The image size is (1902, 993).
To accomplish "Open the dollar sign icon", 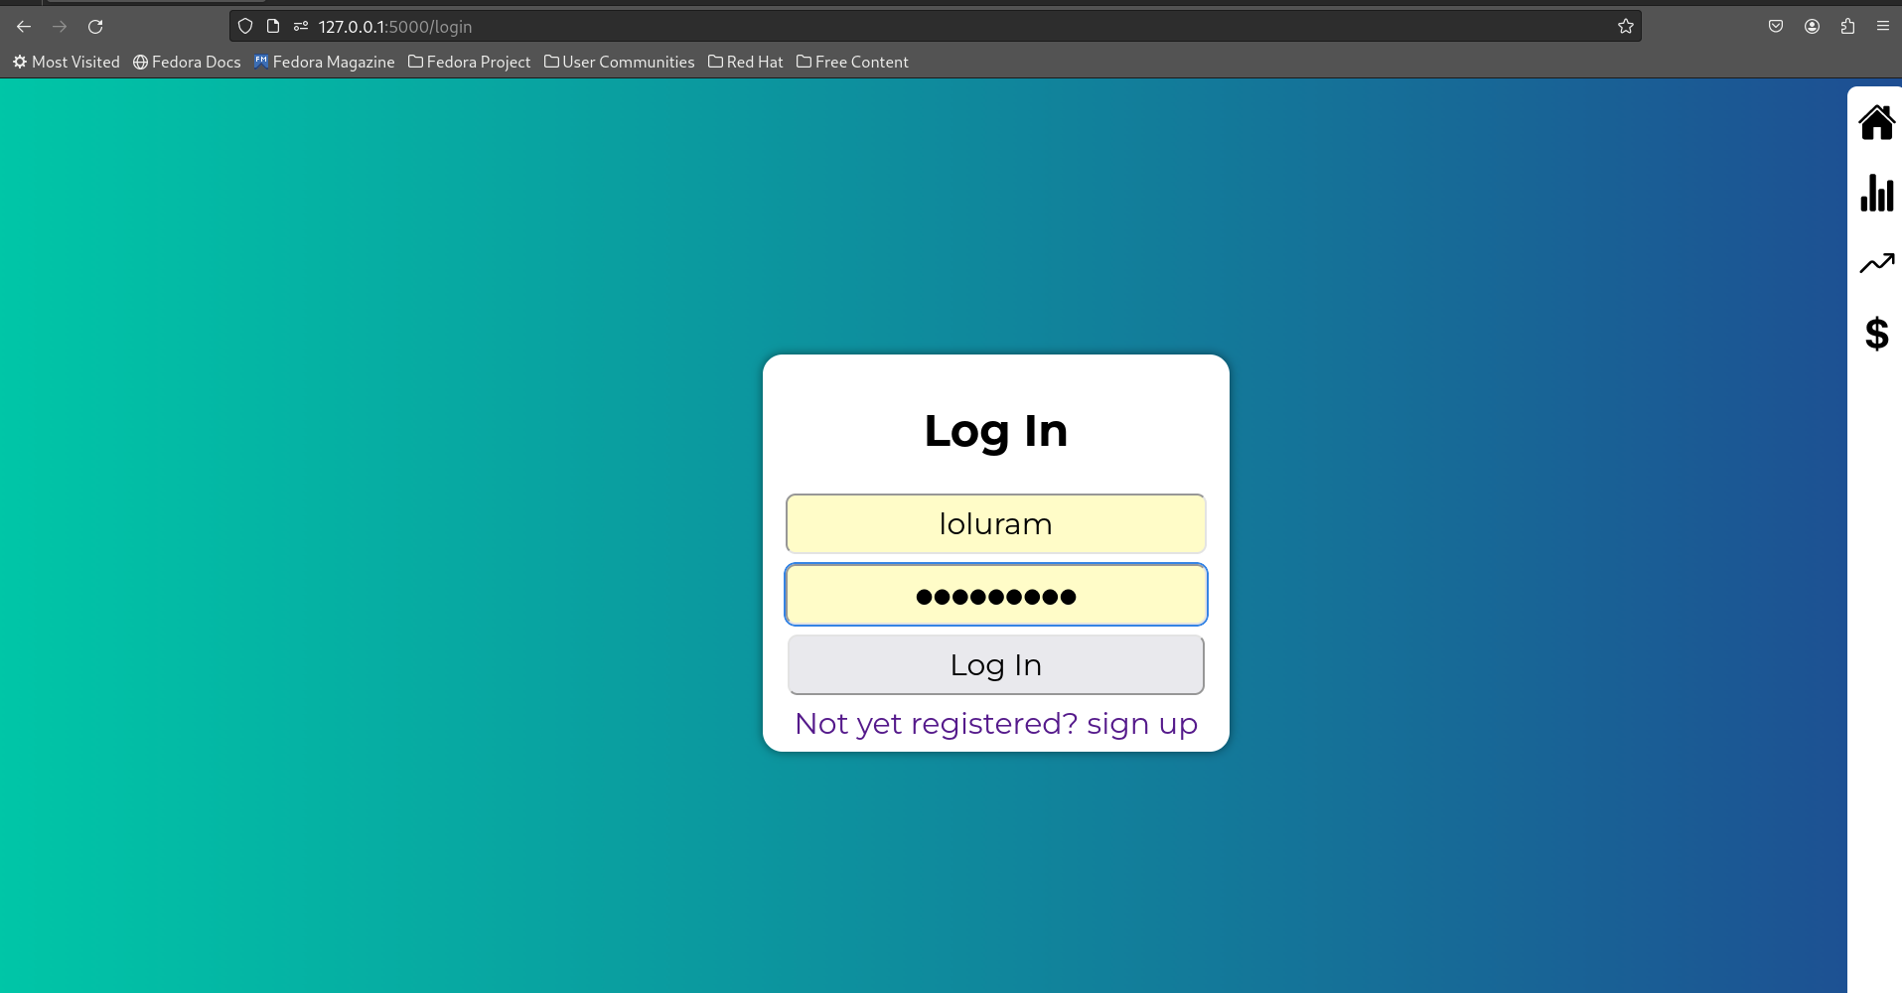I will 1876,334.
